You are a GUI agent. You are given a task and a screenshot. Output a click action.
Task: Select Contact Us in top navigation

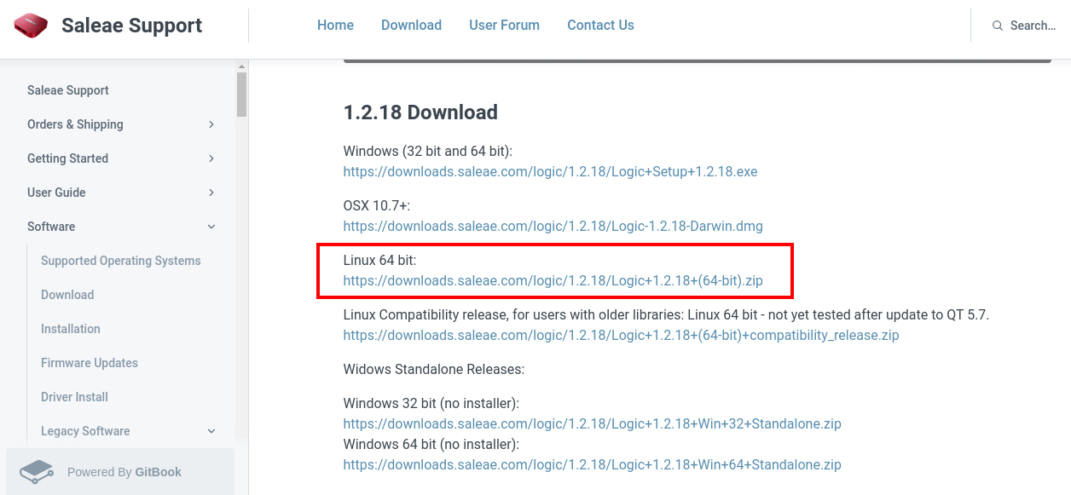(x=600, y=26)
